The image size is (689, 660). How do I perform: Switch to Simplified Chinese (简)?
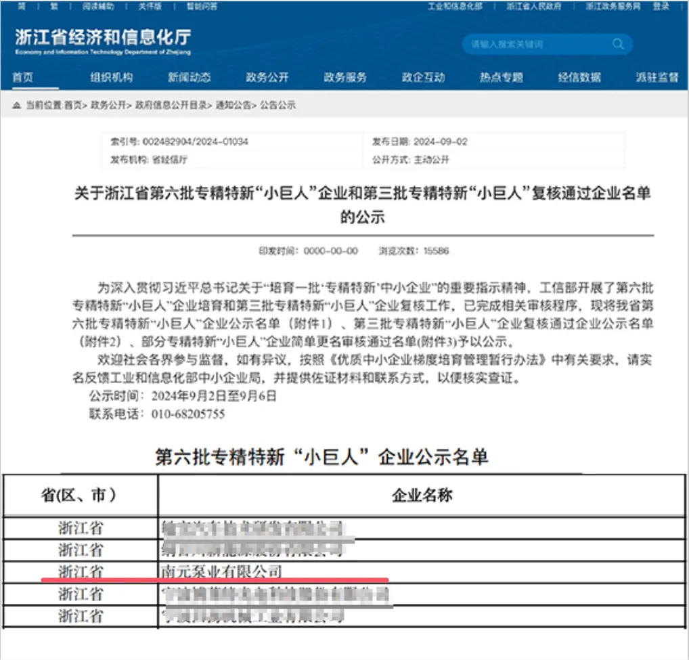(22, 6)
